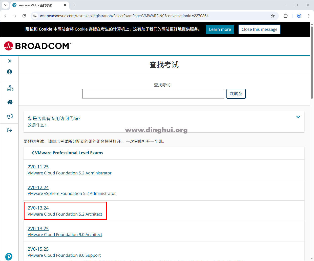Image resolution: width=314 pixels, height=261 pixels.
Task: Open the tab search dropdown arrow
Action: tap(5, 5)
